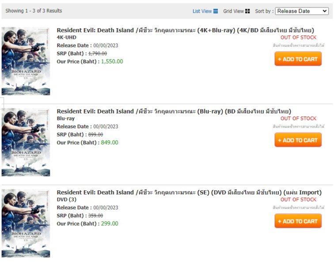Open the 4K+Blu-ray product title link
334x265 pixels.
pos(185,30)
